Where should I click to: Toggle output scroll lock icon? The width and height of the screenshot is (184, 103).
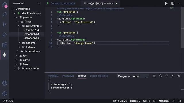click(x=160, y=76)
